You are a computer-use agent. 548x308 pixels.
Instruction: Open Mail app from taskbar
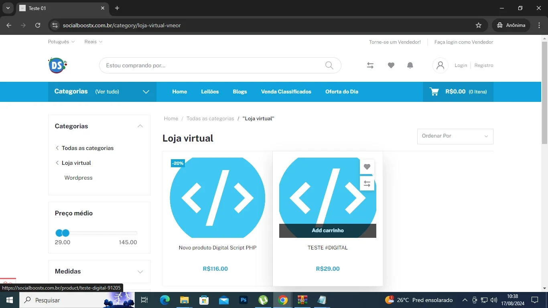pos(224,300)
